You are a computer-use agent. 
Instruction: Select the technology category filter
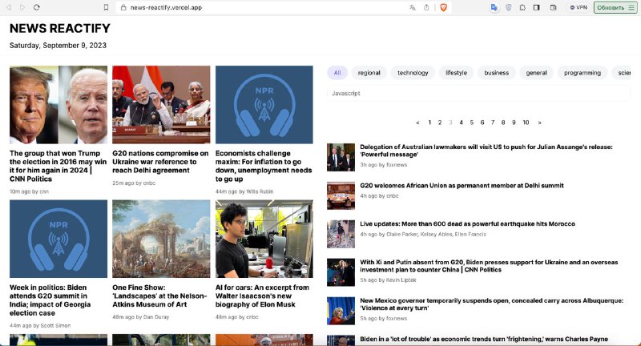pyautogui.click(x=413, y=73)
